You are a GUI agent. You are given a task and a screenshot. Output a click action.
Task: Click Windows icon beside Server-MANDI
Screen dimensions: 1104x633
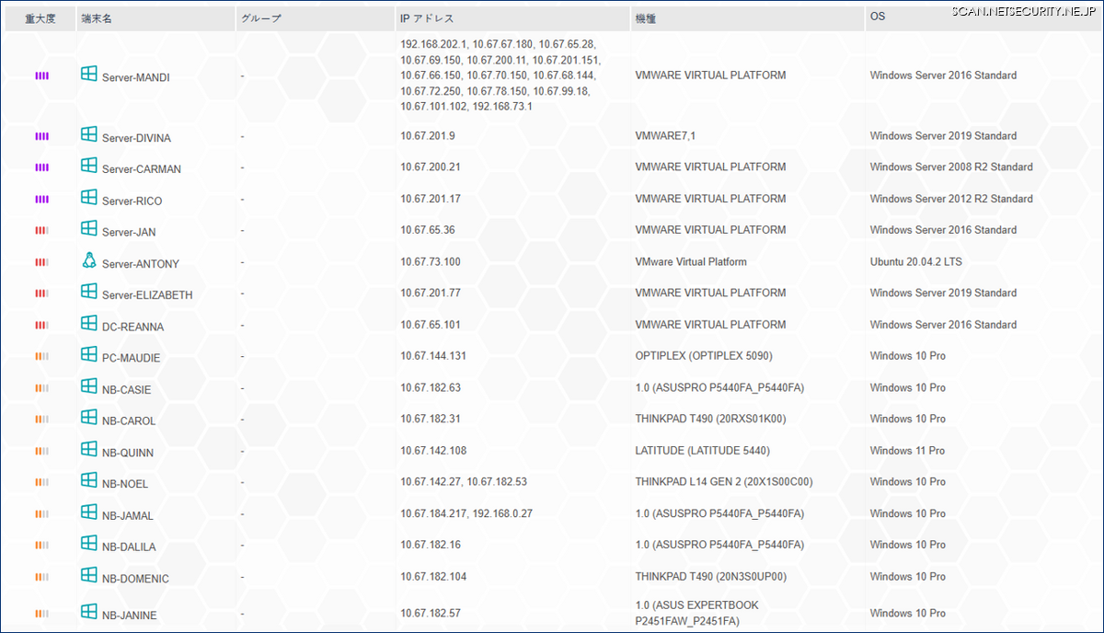coord(88,74)
